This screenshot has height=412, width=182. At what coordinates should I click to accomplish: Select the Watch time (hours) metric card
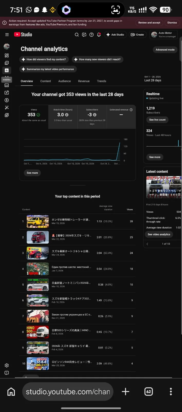(63, 117)
